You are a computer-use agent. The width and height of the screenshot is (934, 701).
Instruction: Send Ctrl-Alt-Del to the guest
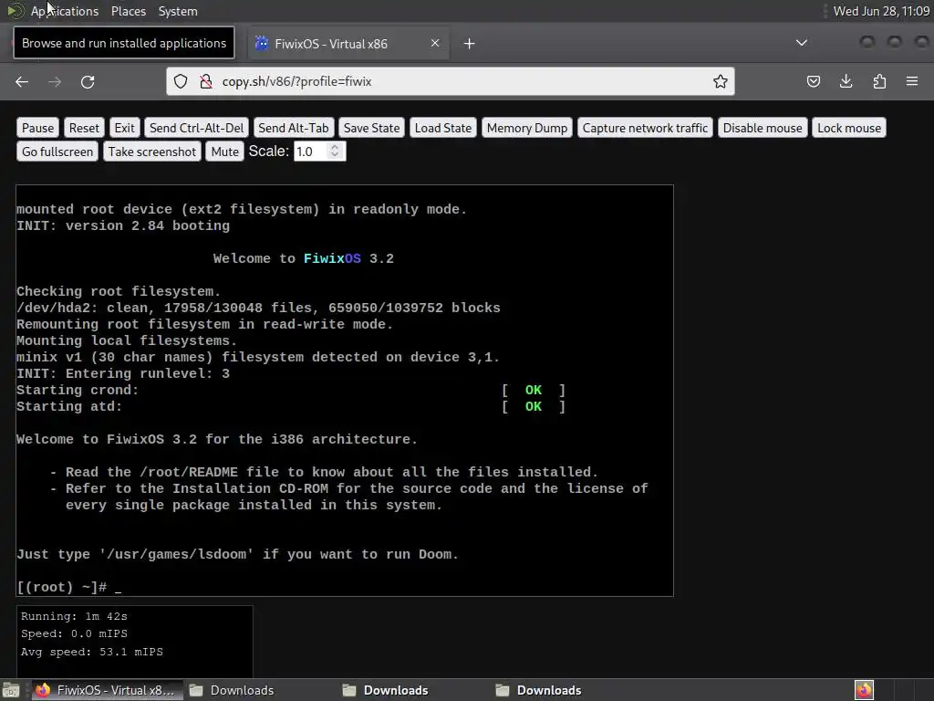click(197, 128)
